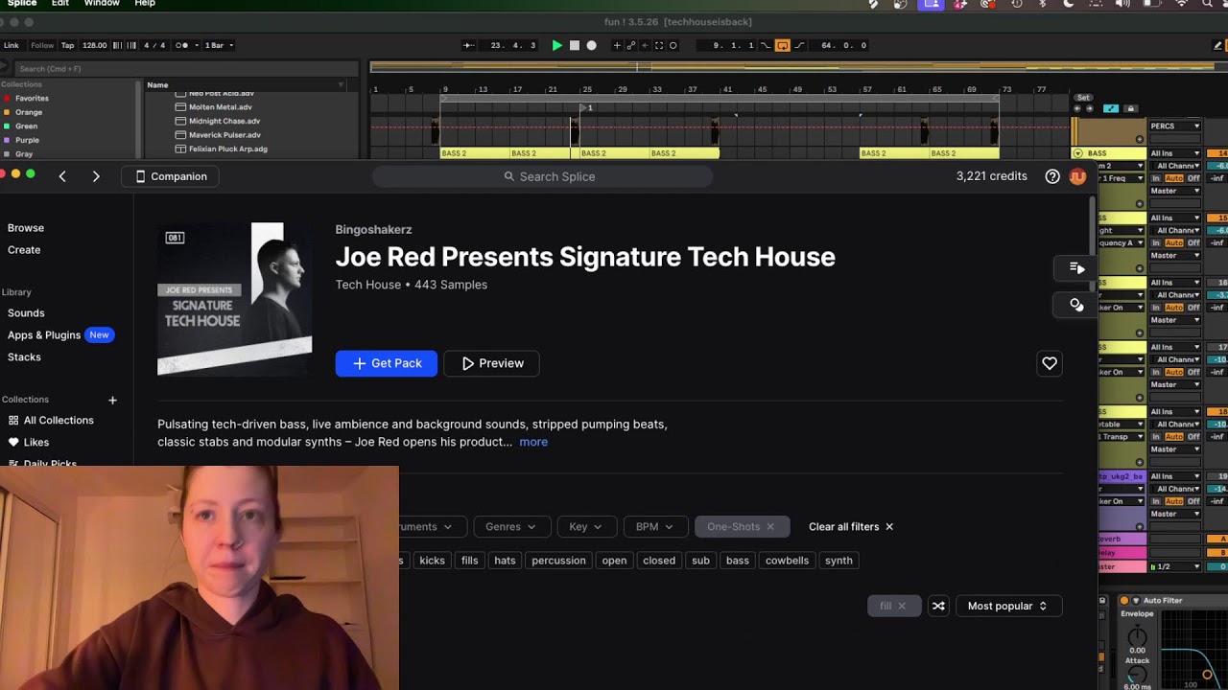Toggle the orange loop switch in Ableton

pos(783,45)
